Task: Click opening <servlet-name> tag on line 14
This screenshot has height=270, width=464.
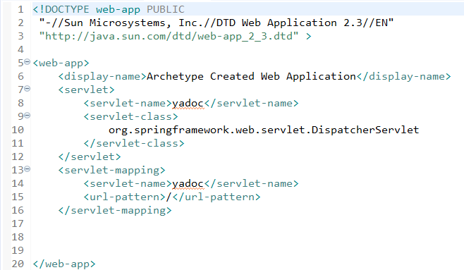Action: (128, 184)
